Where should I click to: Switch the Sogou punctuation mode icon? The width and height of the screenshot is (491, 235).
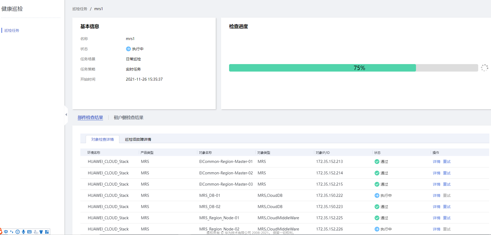pyautogui.click(x=11, y=232)
